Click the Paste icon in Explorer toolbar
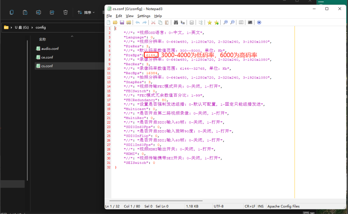 coord(25,12)
